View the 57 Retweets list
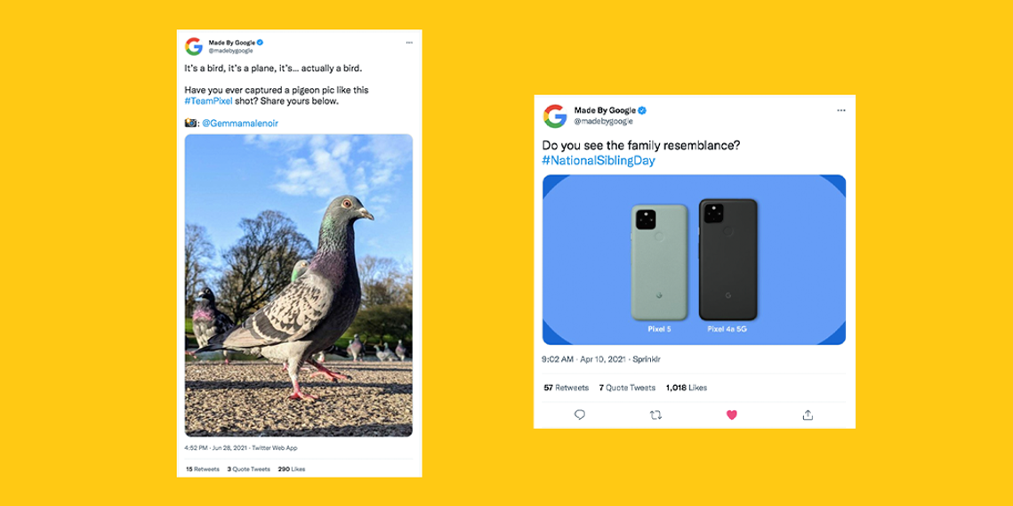1013x506 pixels. [566, 388]
